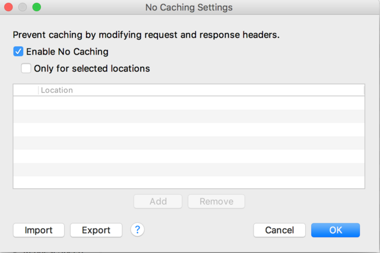Select the second row in locations table

tap(189, 116)
